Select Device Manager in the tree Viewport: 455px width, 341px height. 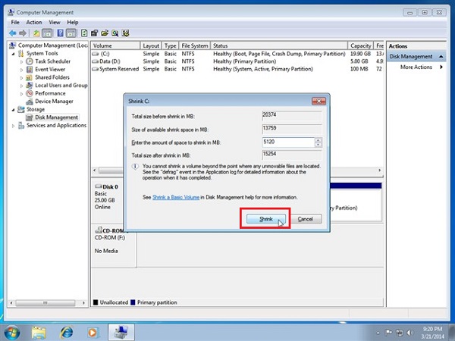[54, 102]
